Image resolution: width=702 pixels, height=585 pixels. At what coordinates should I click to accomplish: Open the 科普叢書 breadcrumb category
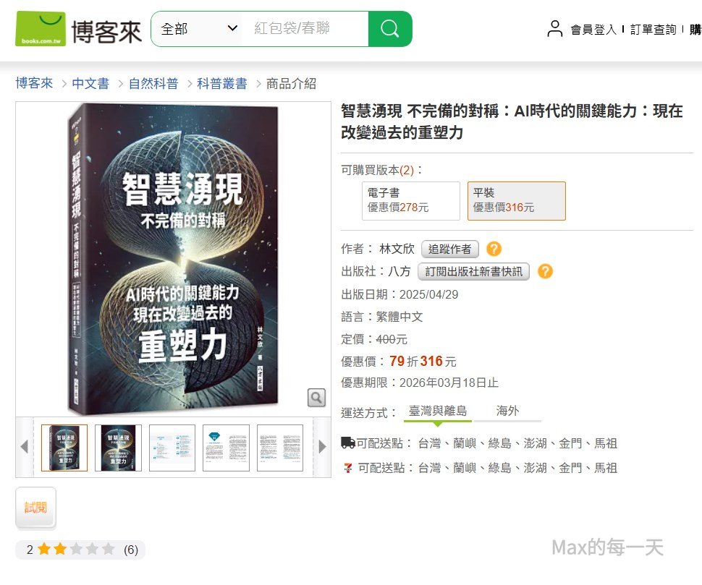click(x=222, y=83)
